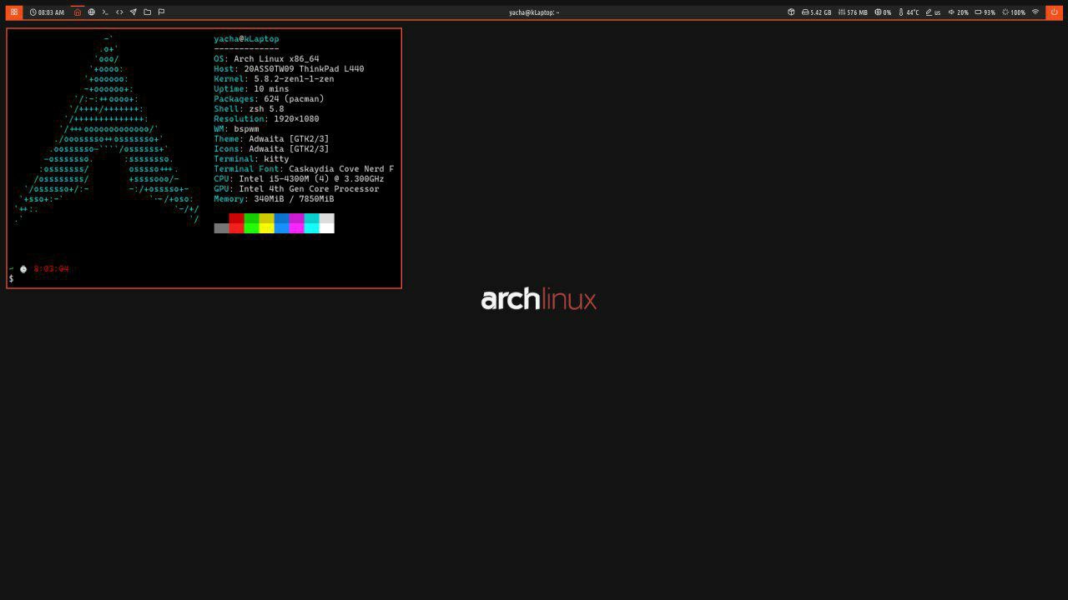Click the 5.42 GB disk usage module
This screenshot has width=1068, height=600.
click(x=816, y=12)
